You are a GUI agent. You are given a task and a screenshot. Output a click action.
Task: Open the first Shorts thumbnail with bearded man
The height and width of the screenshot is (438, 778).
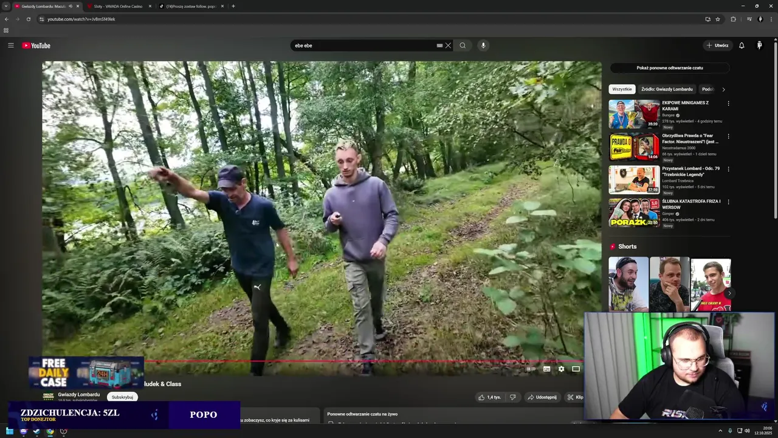click(x=628, y=284)
